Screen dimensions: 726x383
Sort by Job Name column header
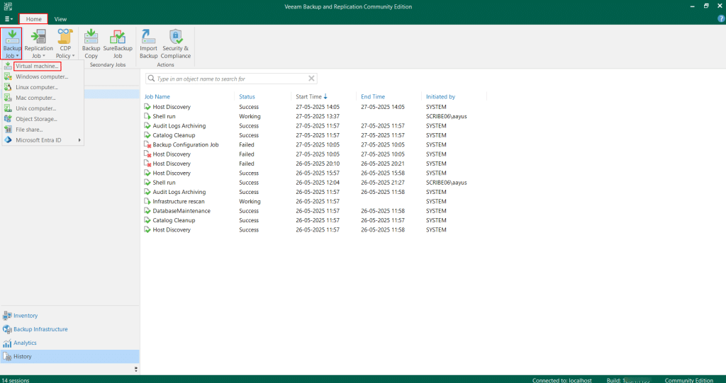(157, 97)
